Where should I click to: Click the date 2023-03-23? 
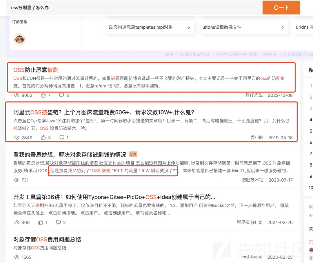pos(280,257)
